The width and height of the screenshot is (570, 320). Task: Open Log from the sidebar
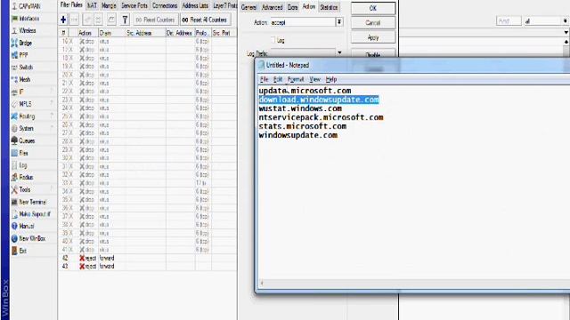pyautogui.click(x=20, y=165)
